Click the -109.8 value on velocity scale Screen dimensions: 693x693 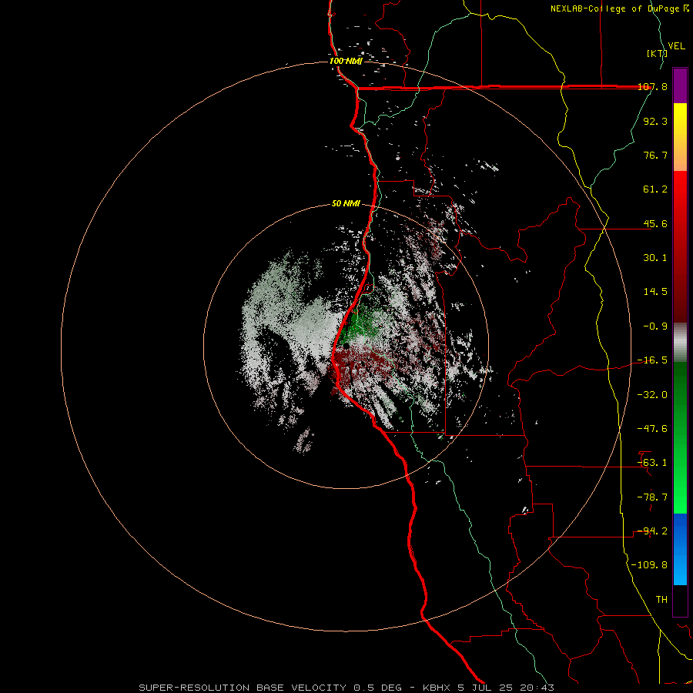coord(649,565)
